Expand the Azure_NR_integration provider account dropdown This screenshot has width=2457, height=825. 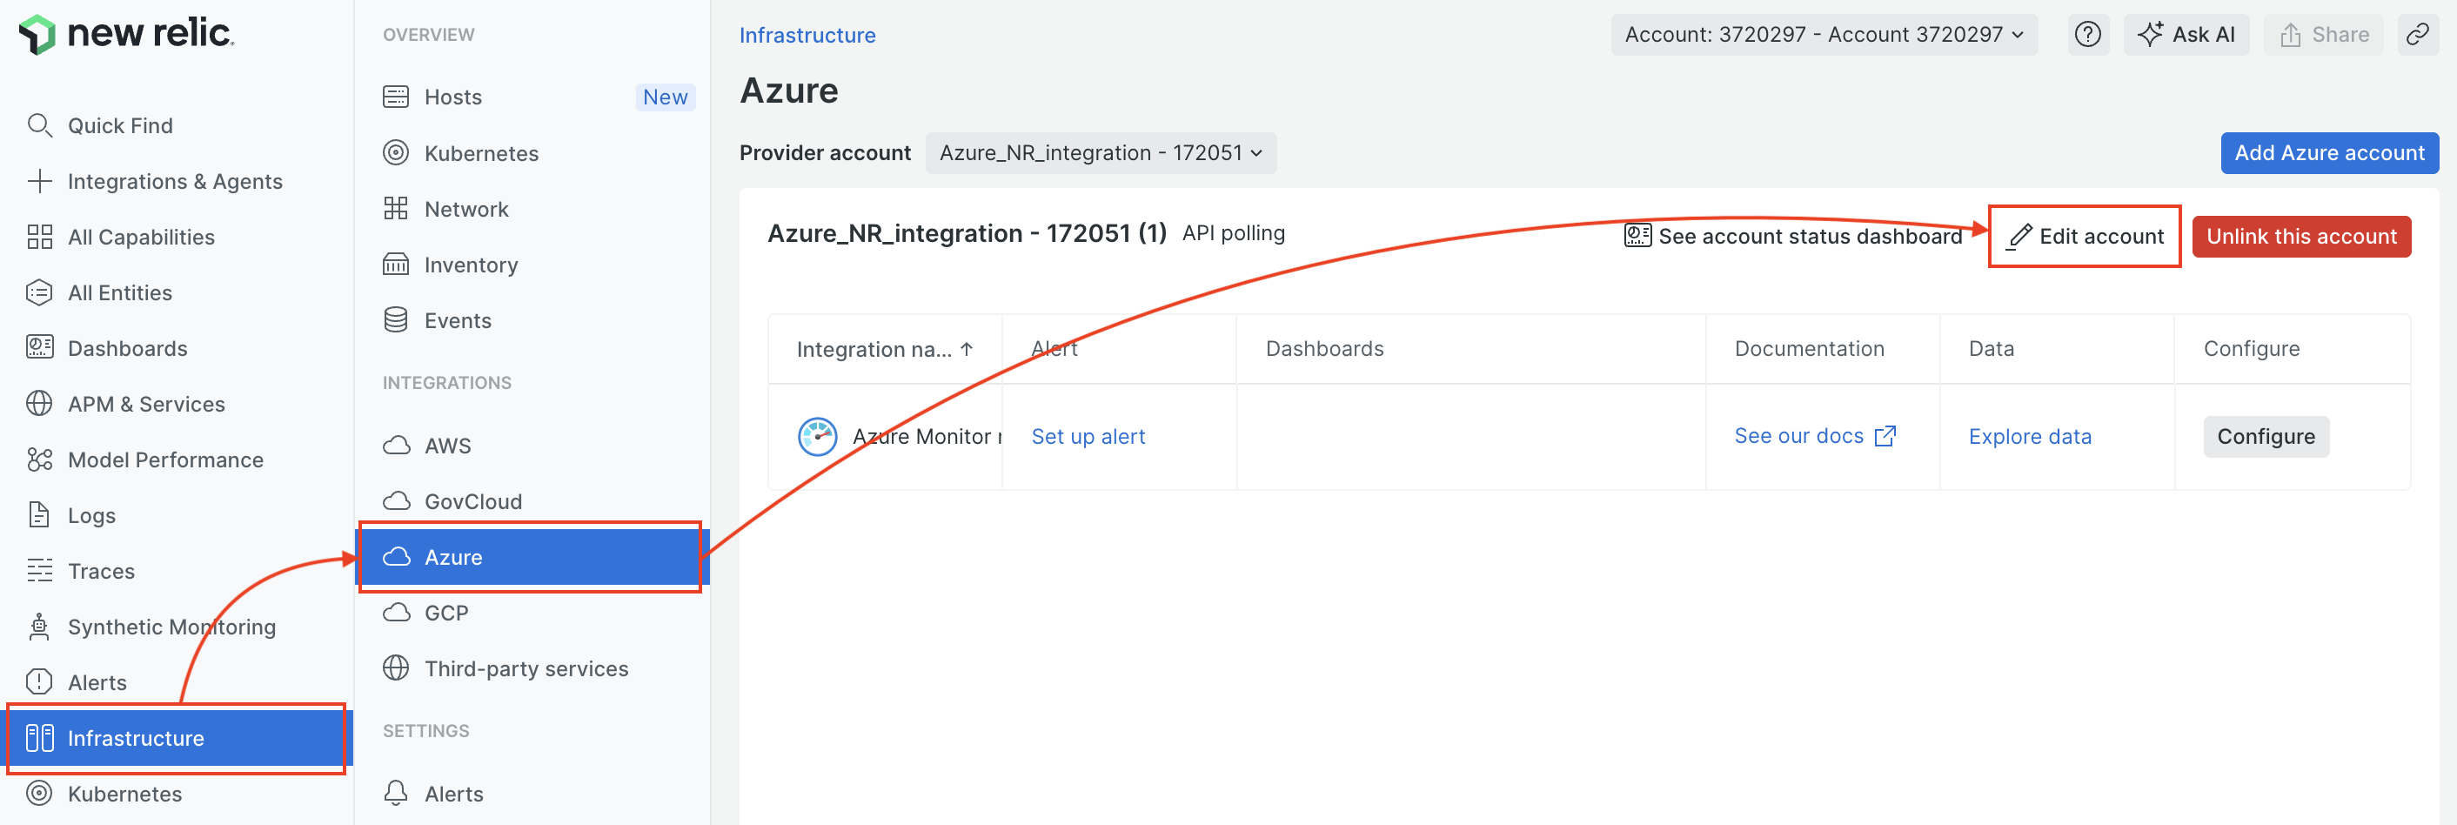click(1100, 152)
